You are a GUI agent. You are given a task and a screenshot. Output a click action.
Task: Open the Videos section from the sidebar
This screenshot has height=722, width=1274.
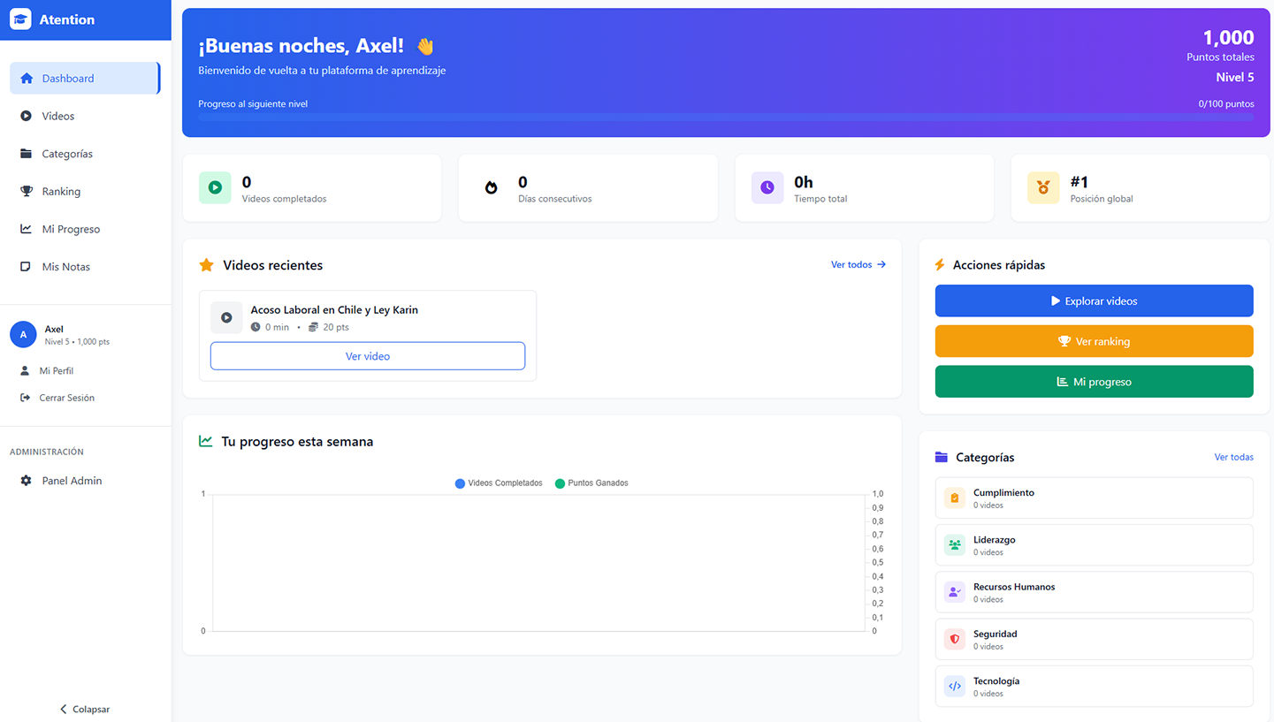[57, 116]
